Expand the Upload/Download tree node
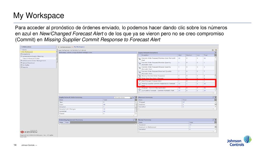The height and width of the screenshot is (149, 265). [x=21, y=63]
